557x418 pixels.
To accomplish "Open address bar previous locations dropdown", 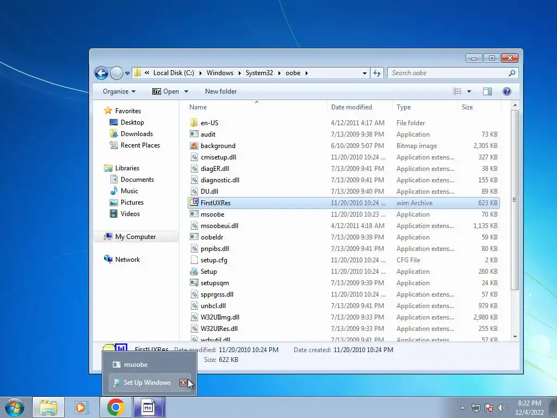I will click(x=364, y=73).
